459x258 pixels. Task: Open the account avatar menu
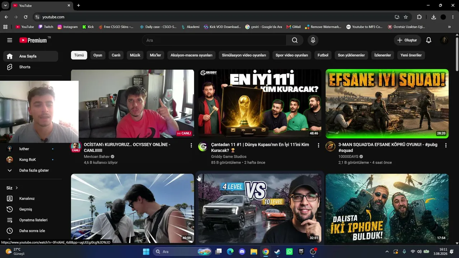(x=444, y=40)
